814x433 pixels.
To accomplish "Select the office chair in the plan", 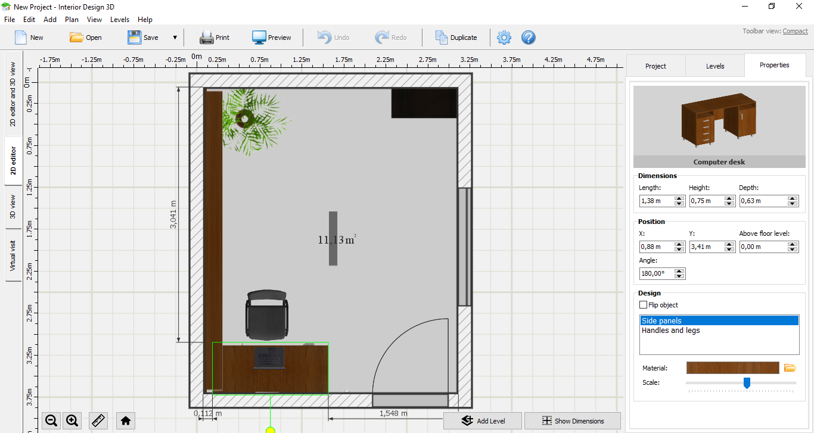I will (267, 314).
